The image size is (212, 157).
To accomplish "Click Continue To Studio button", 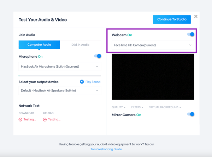I will (x=172, y=19).
